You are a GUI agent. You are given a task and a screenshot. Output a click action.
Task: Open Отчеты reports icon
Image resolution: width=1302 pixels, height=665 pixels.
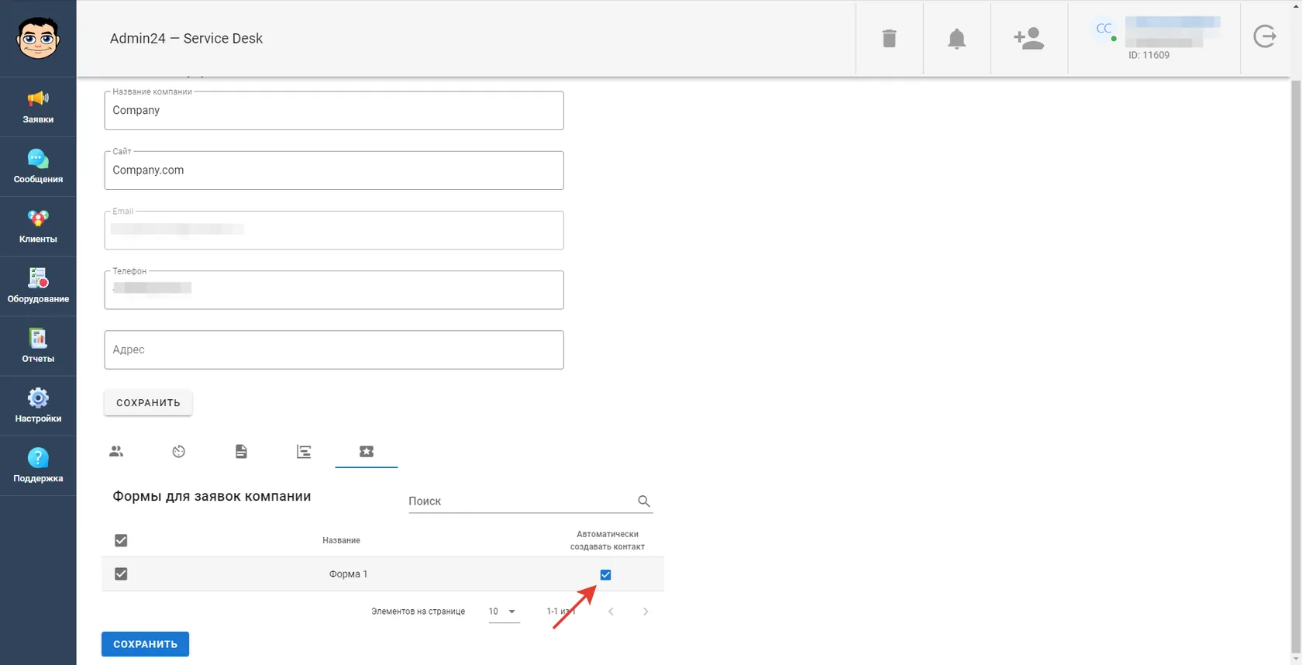[x=38, y=338]
